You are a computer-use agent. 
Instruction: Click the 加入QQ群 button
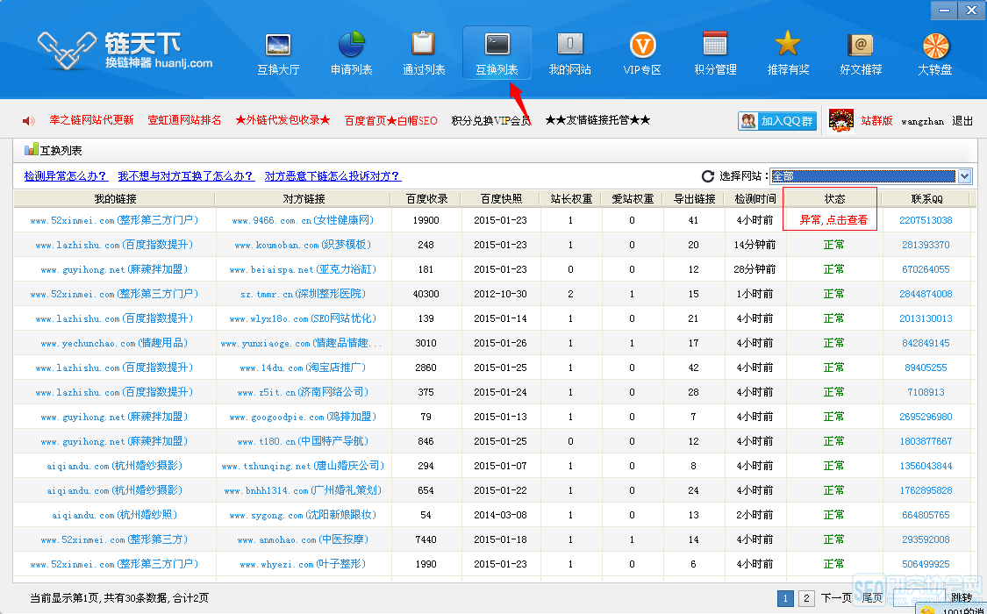coord(777,121)
